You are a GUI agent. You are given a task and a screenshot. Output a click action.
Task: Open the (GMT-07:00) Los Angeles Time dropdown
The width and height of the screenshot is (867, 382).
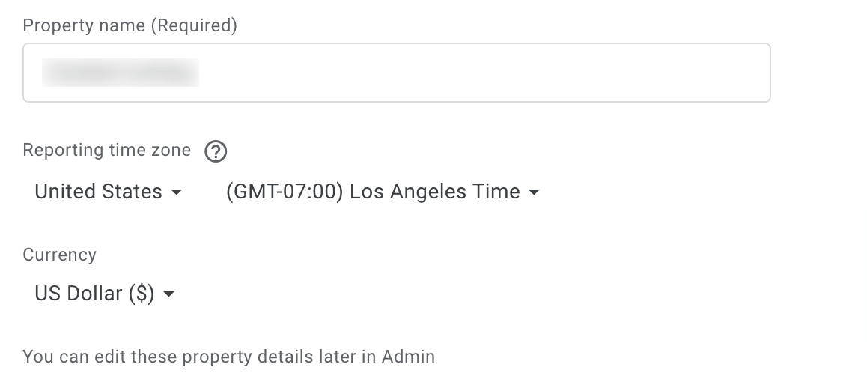point(383,192)
